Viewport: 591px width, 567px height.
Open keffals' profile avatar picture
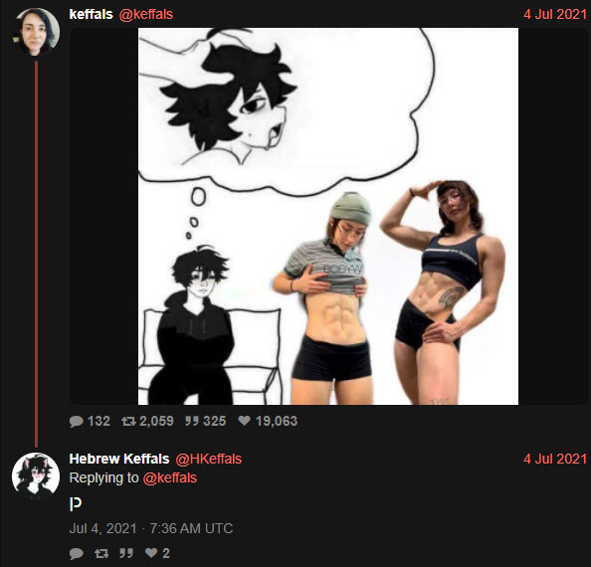pyautogui.click(x=36, y=32)
